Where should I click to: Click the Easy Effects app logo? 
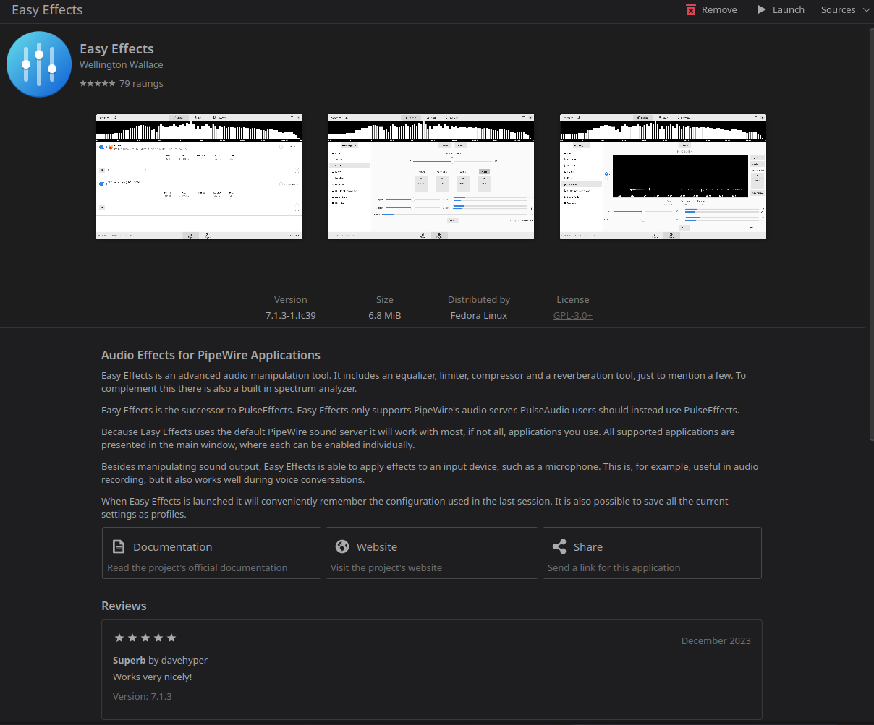click(39, 64)
